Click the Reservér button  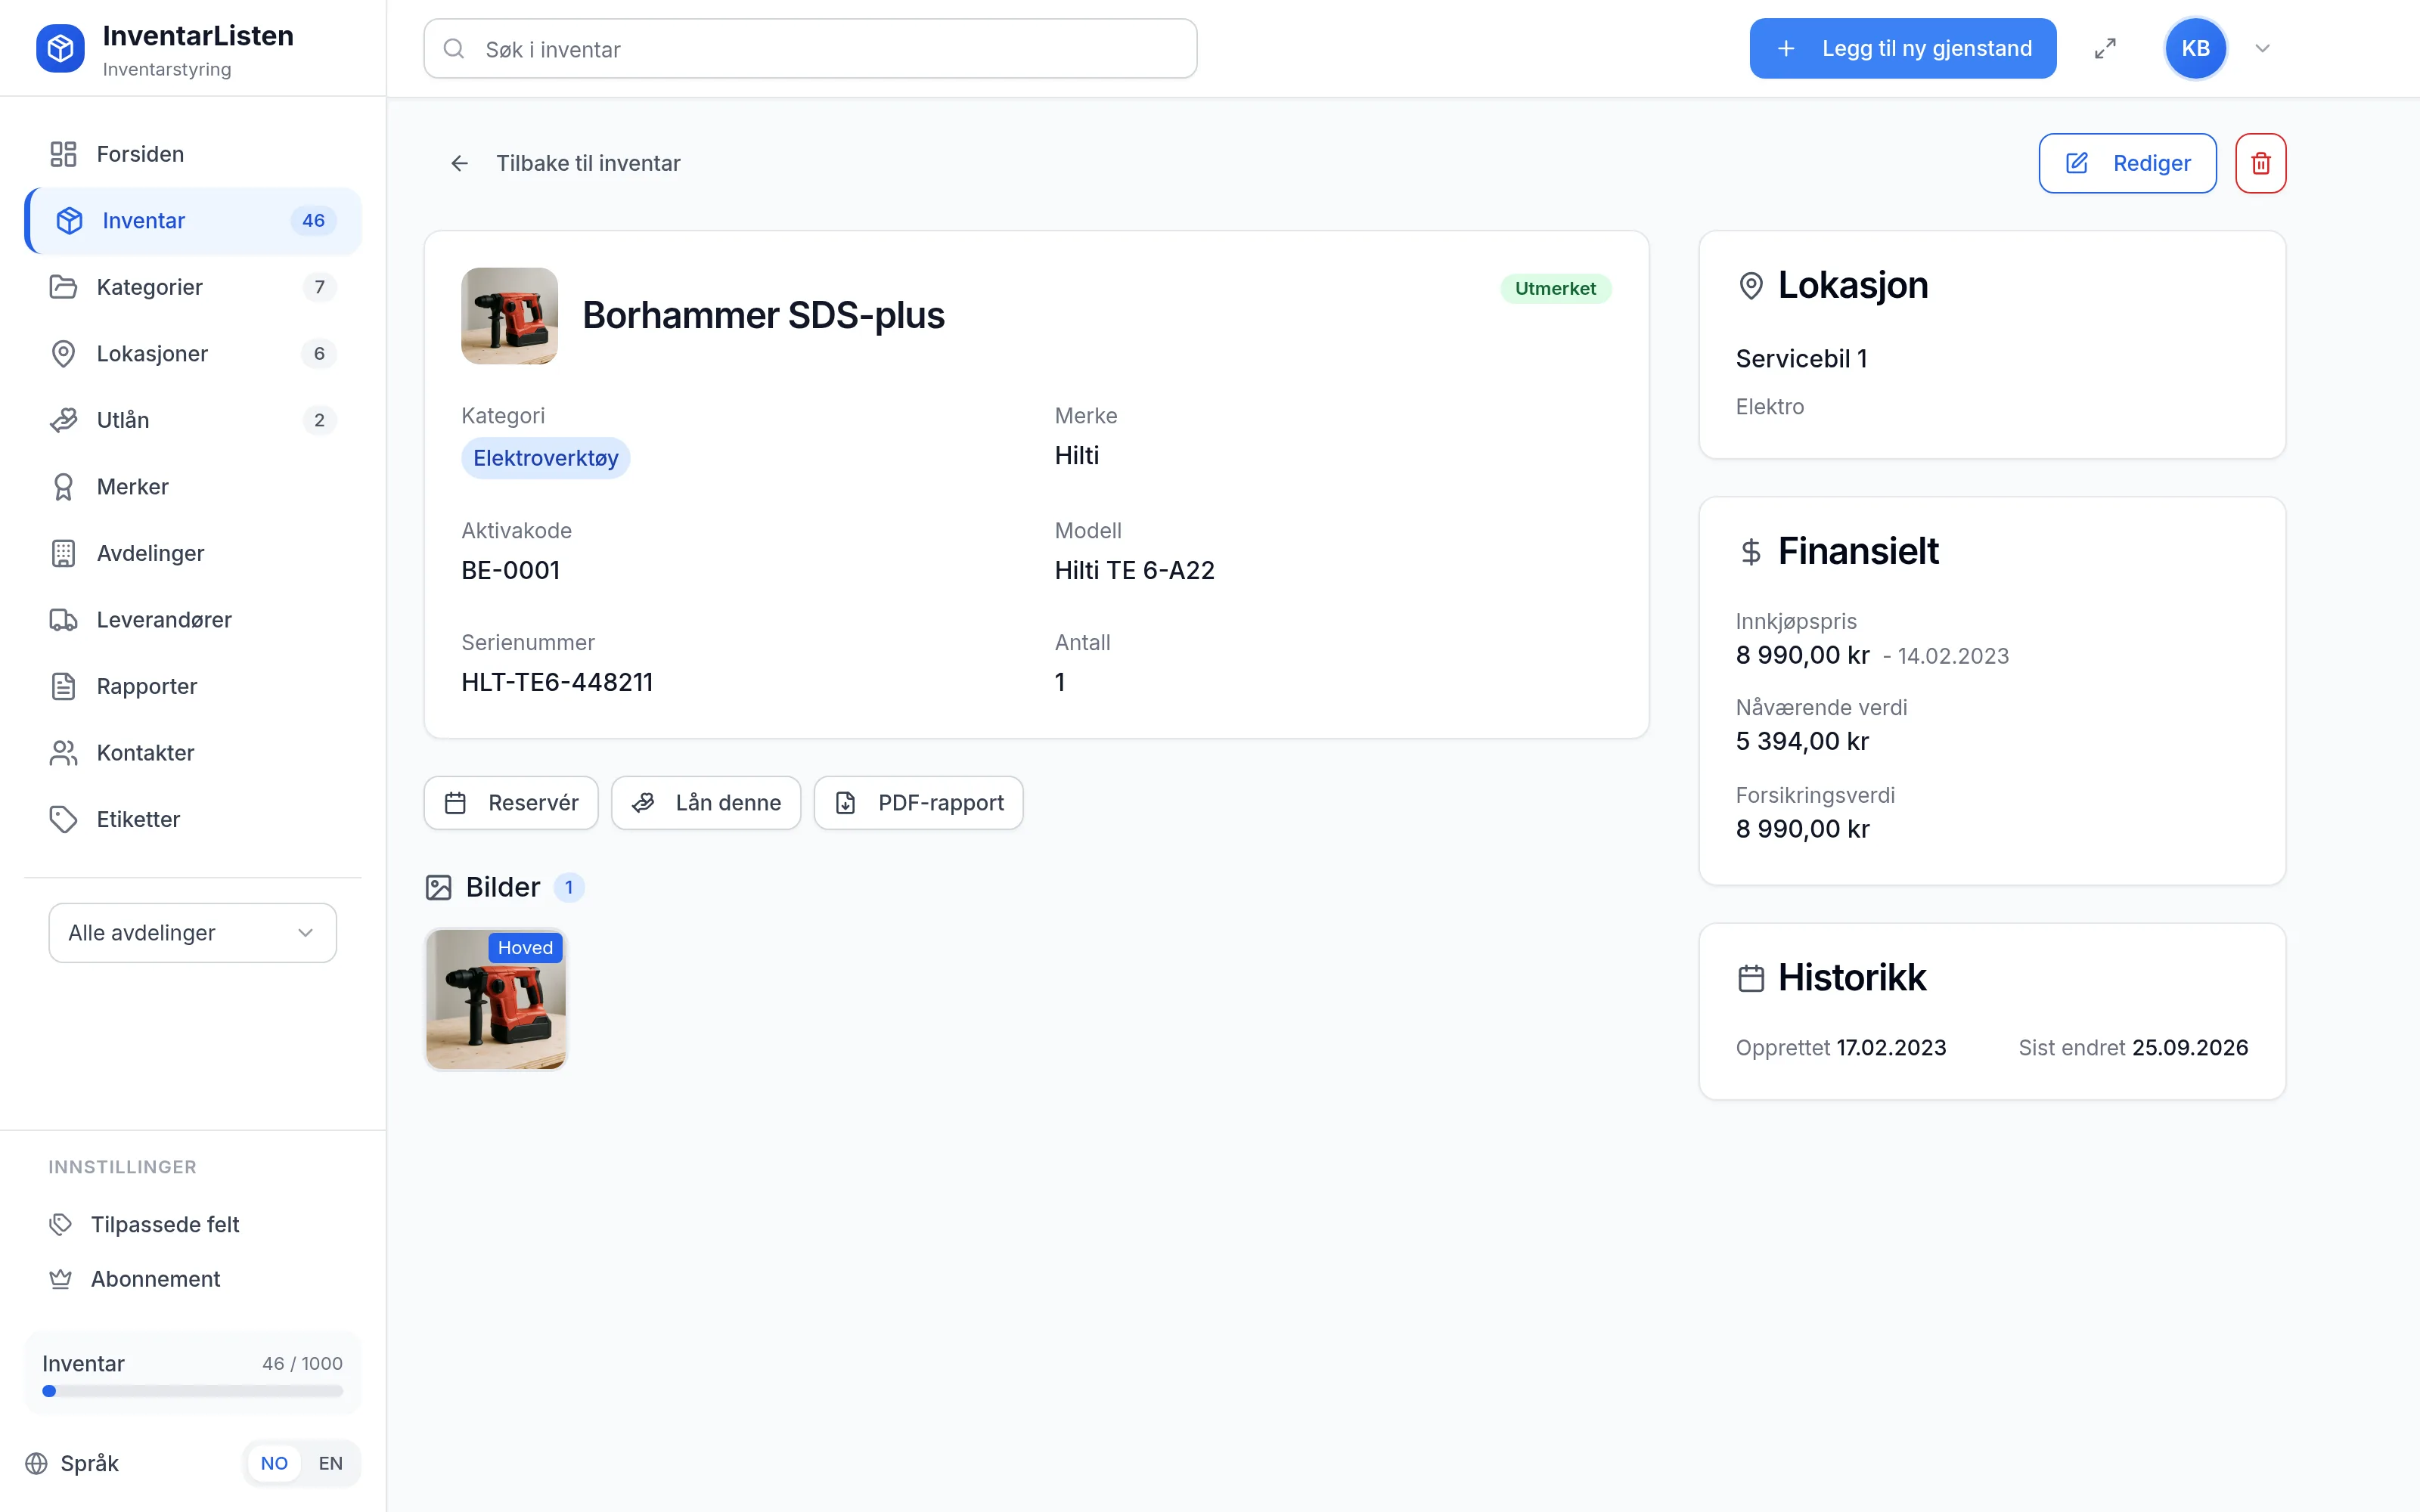point(511,803)
